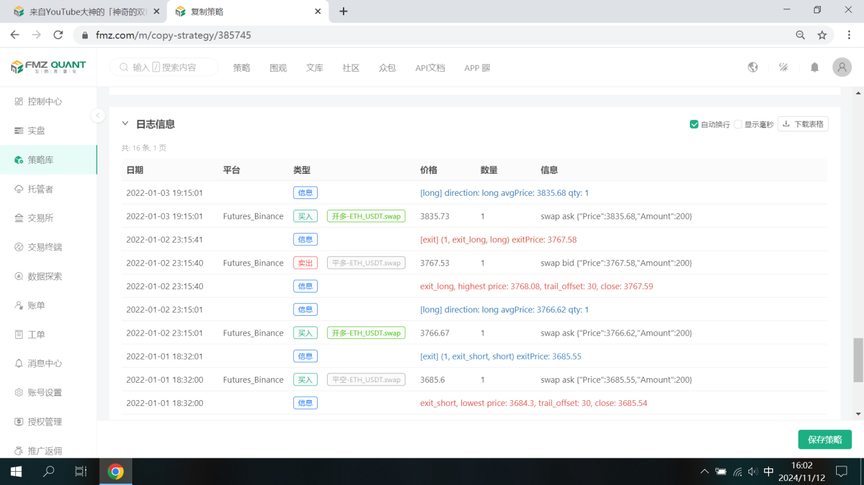
Task: Show hidden system tray icons
Action: (704, 472)
